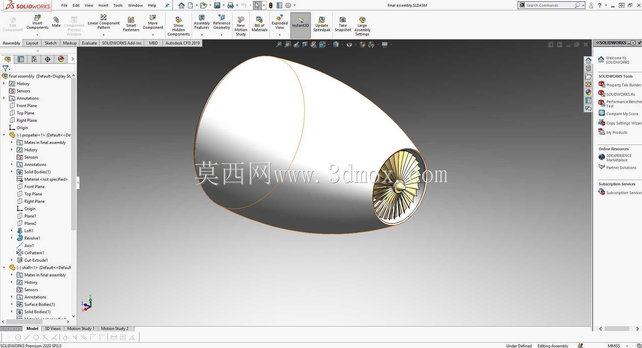Open Linear Component Pattern tool
The height and width of the screenshot is (348, 642).
point(104,22)
